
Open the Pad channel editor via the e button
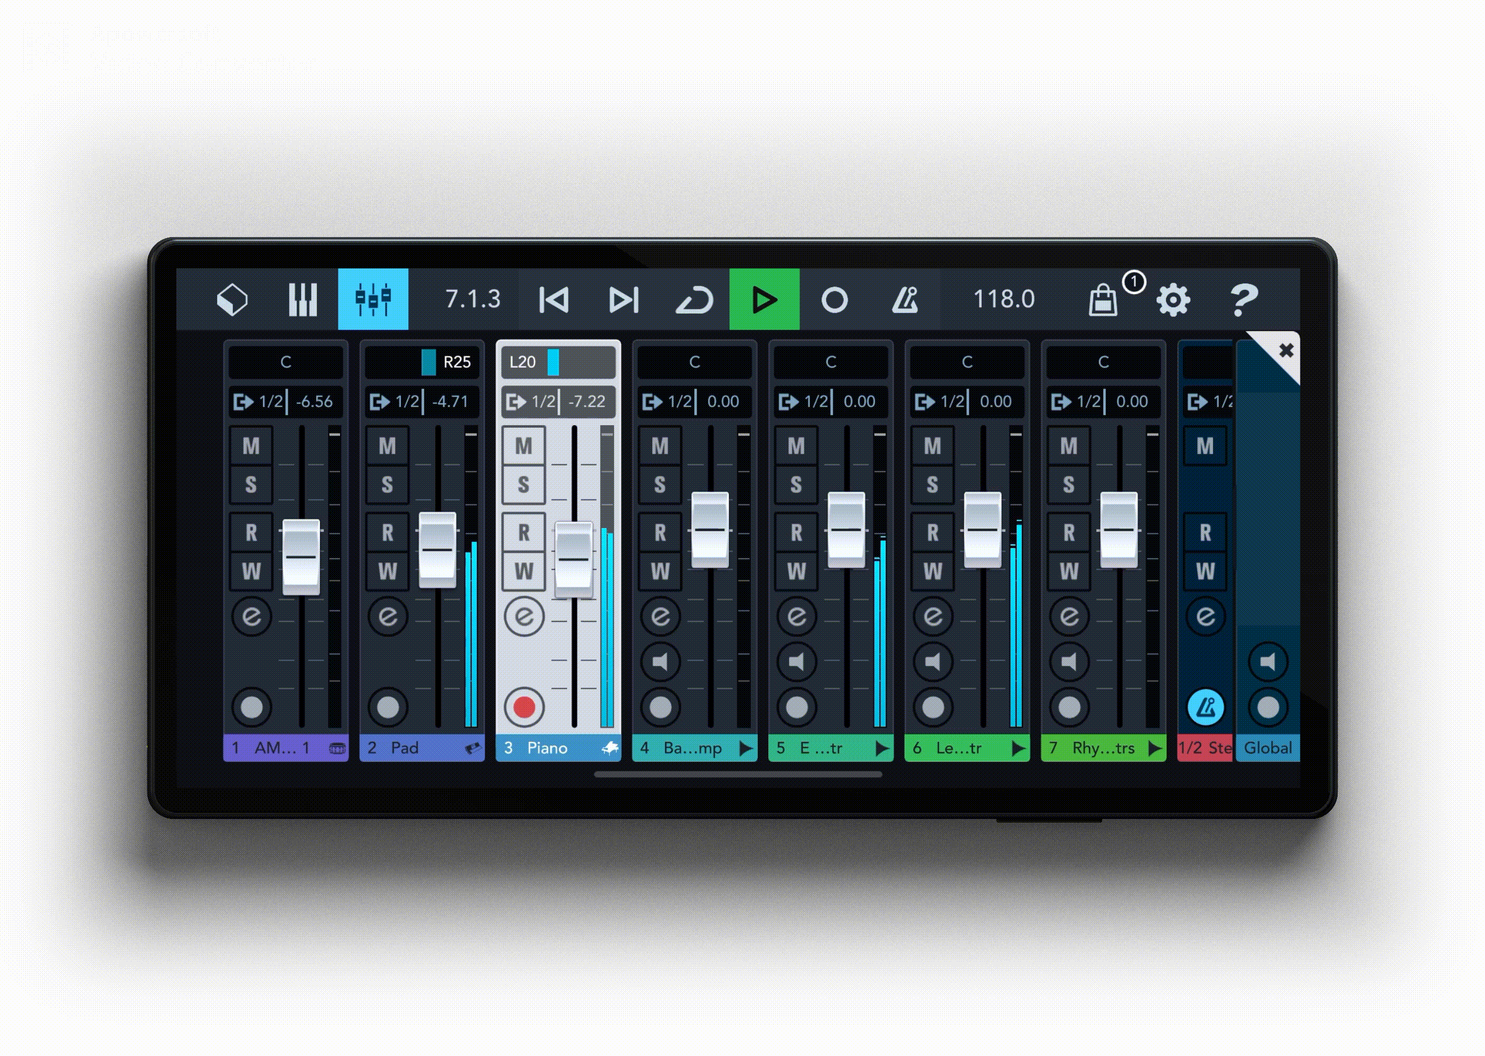click(388, 616)
